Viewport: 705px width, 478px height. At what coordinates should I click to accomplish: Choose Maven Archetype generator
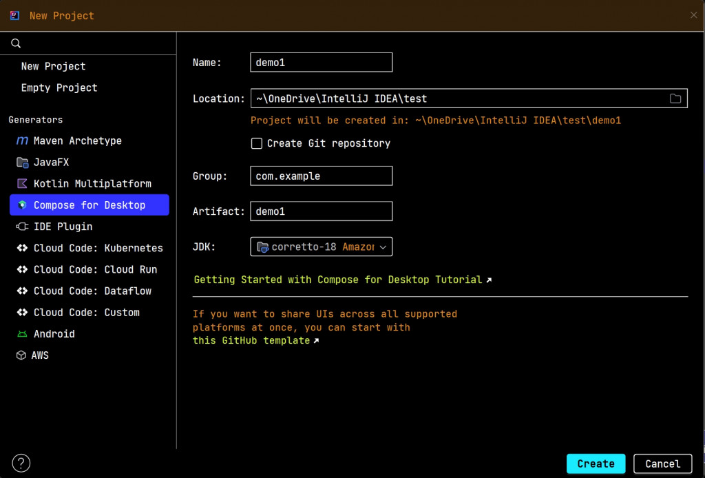77,141
